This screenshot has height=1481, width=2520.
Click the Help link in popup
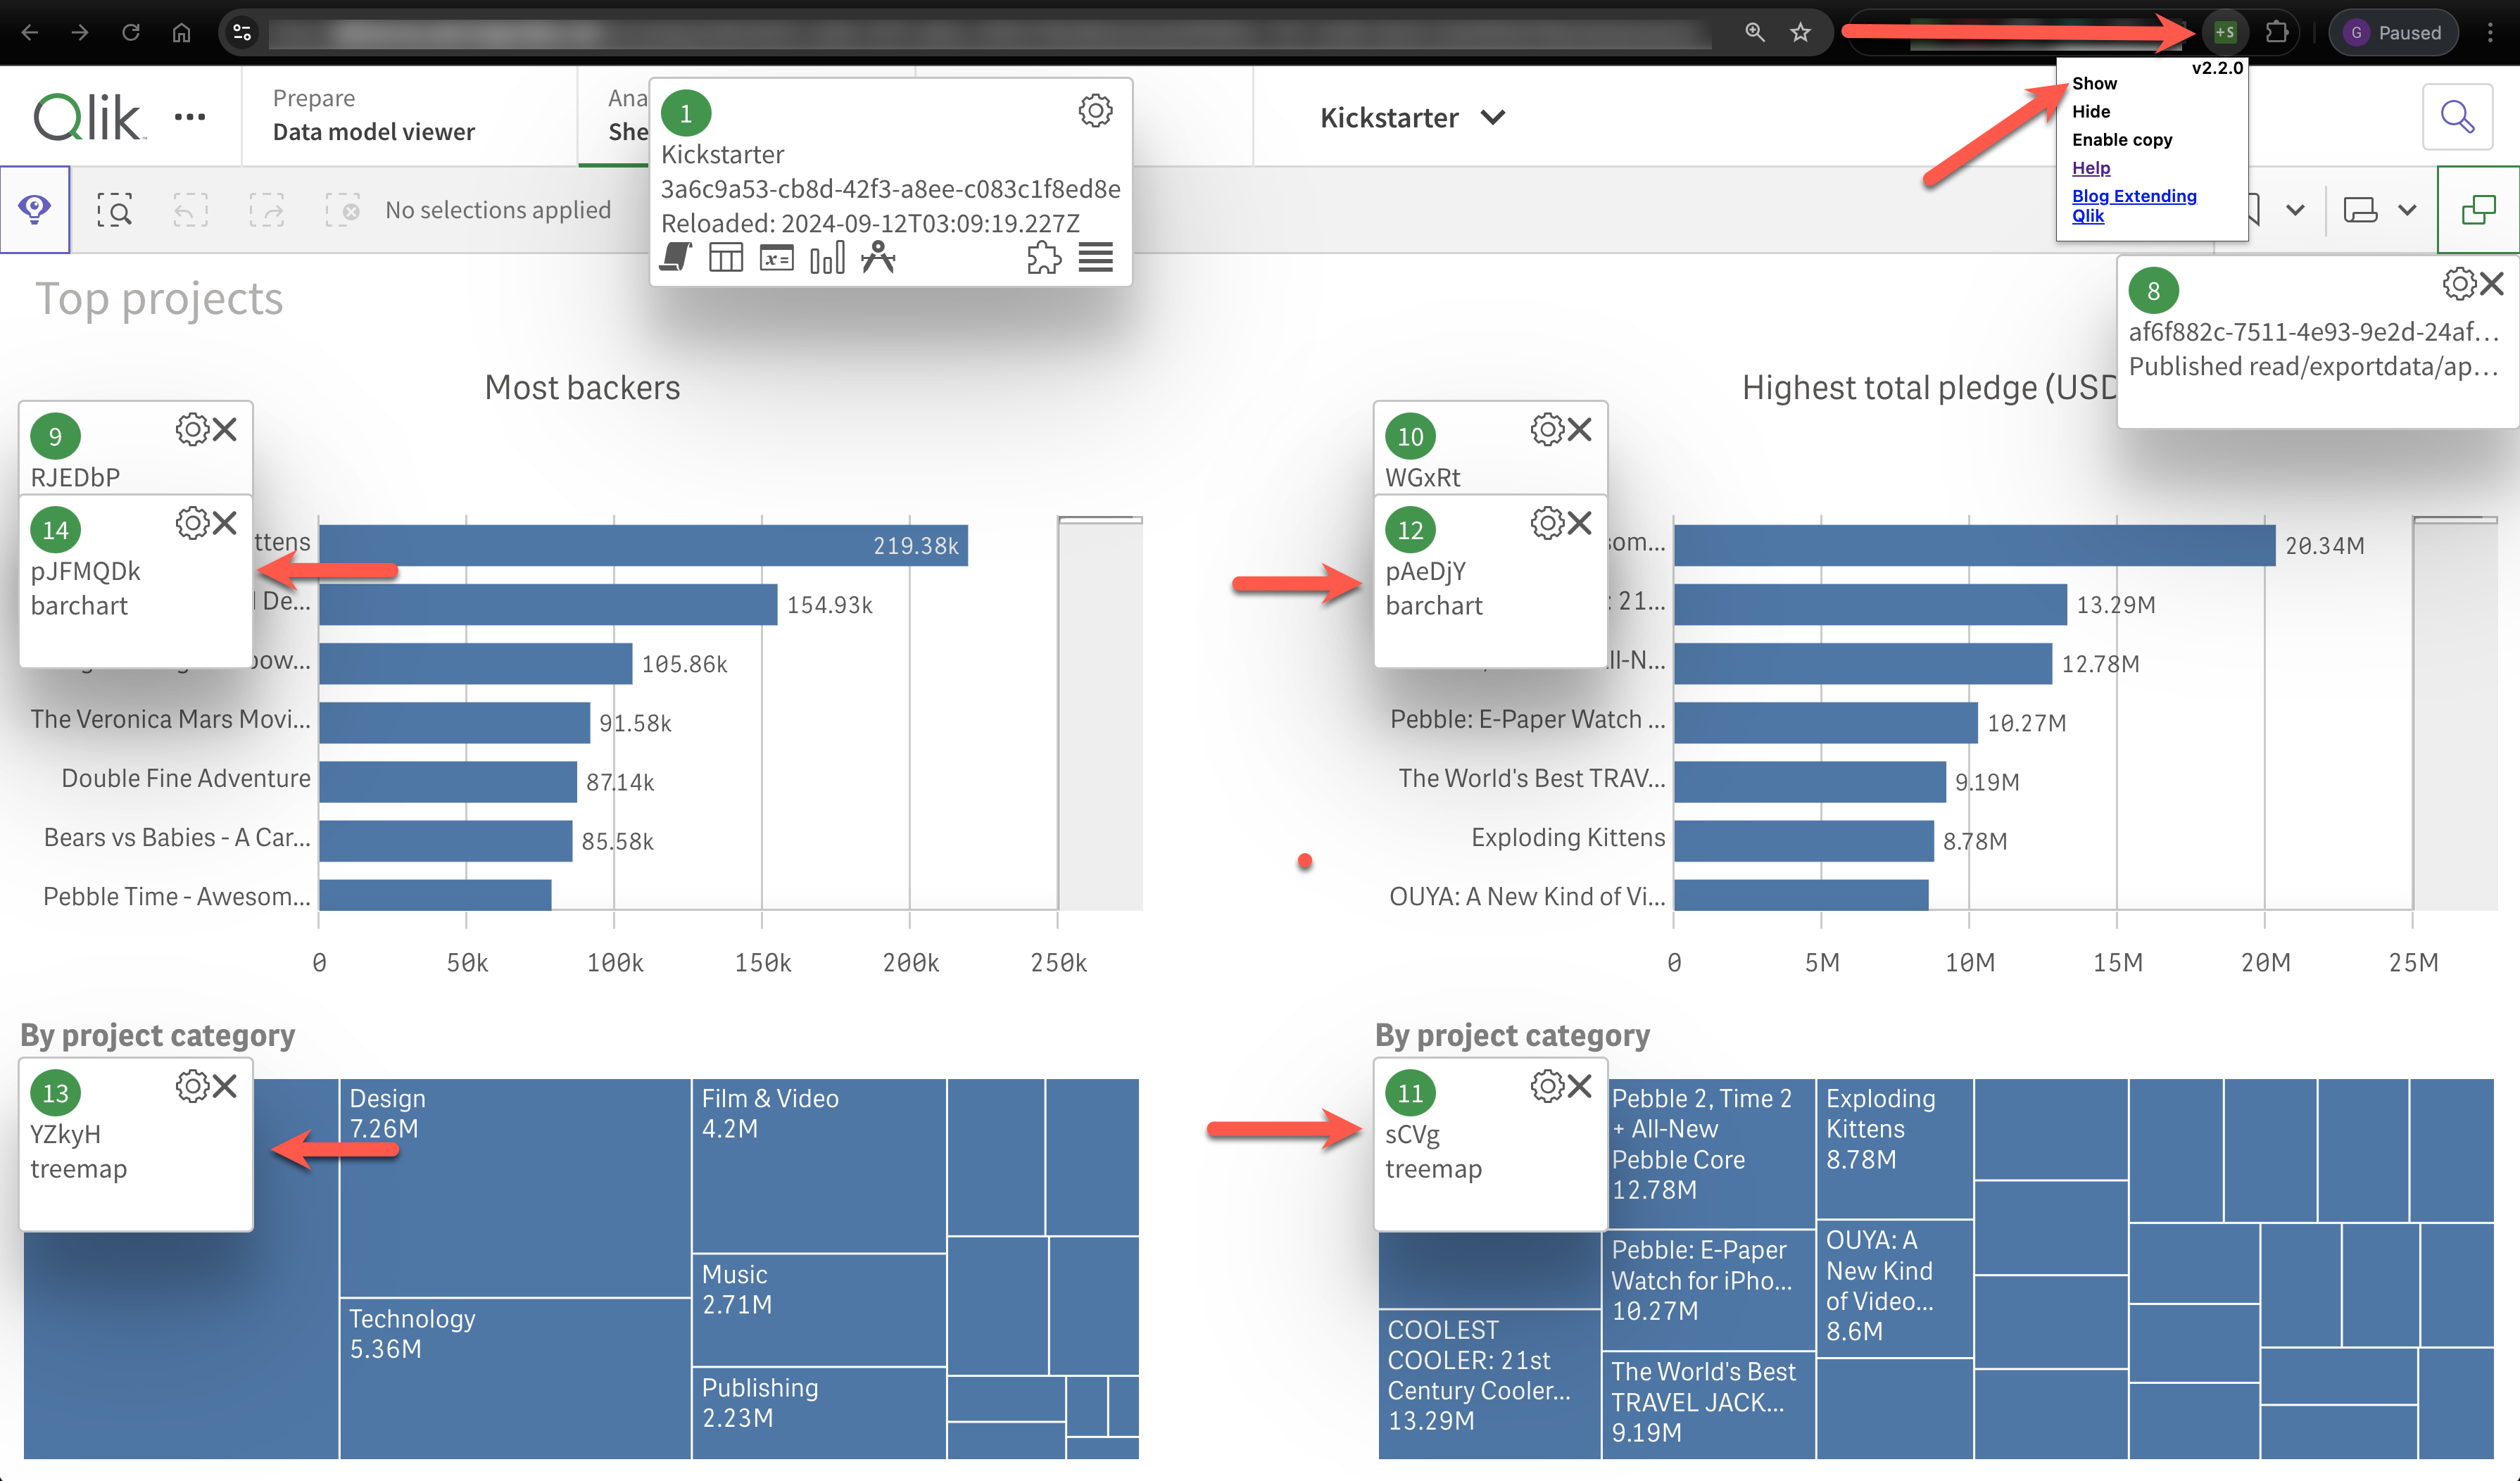tap(2090, 168)
